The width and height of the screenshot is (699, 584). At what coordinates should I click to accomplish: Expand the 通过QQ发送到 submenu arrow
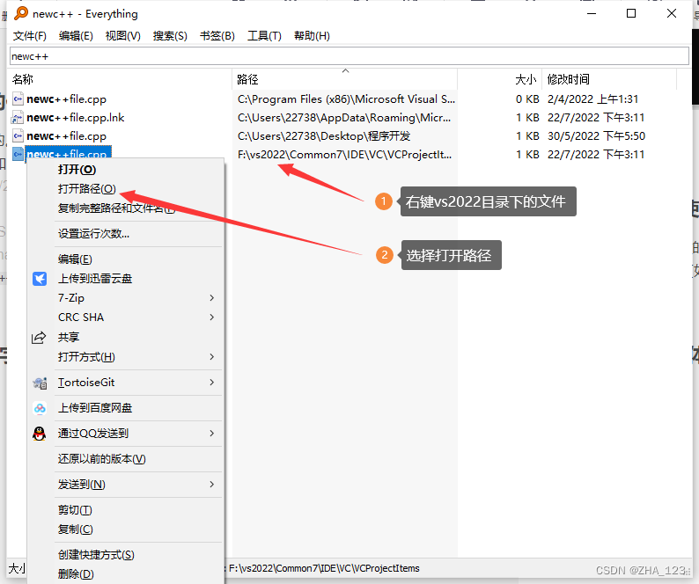point(212,433)
